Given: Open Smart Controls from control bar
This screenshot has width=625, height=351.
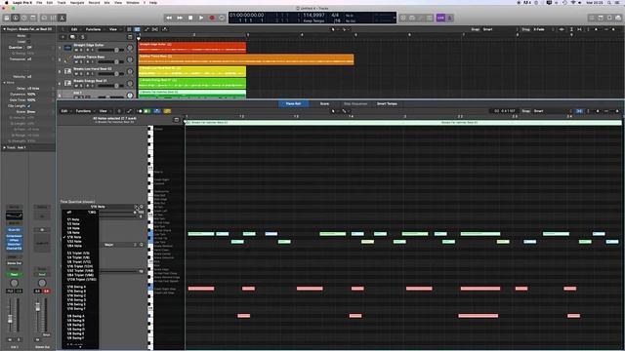Looking at the screenshot, I should coord(44,18).
